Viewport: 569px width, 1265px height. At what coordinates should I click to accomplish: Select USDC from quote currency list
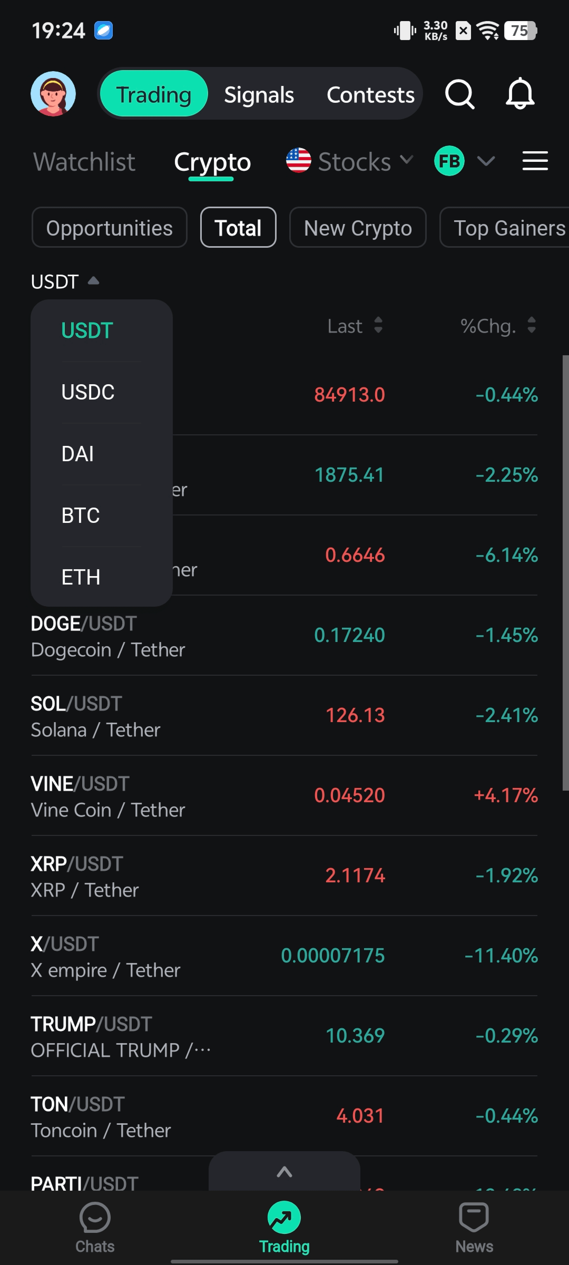(88, 392)
